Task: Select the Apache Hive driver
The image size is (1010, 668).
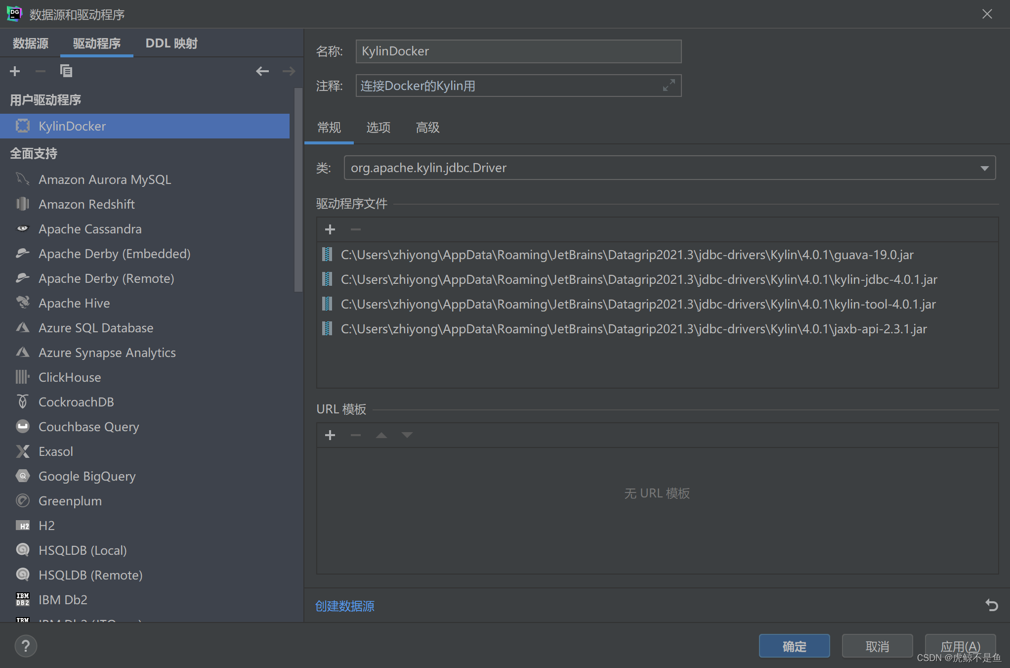Action: click(74, 303)
